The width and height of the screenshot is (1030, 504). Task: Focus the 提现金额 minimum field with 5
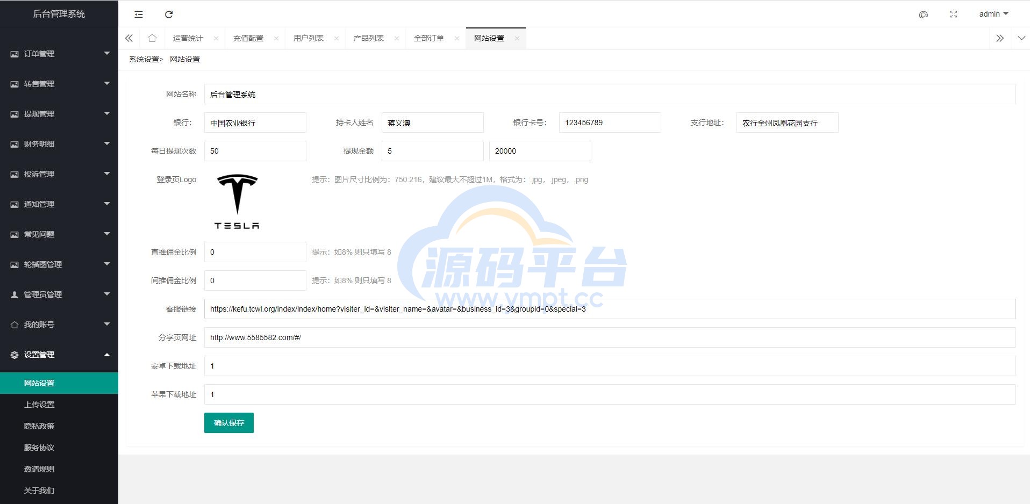433,151
